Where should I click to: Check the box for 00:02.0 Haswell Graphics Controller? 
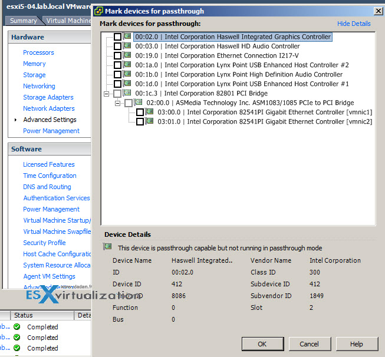coord(117,37)
